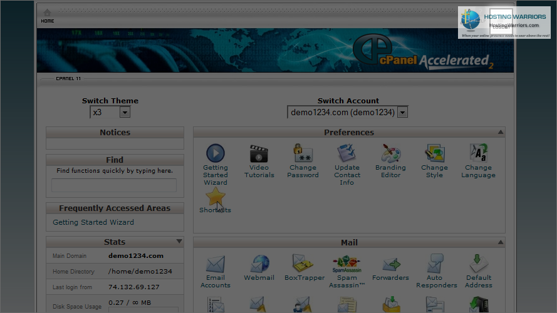Open the Getting Started Wizard icon
The image size is (557, 313).
(x=216, y=153)
